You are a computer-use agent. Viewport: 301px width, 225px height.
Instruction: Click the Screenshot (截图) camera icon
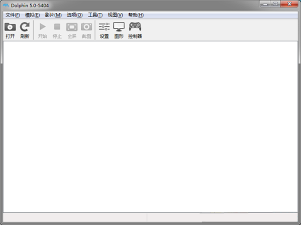click(87, 27)
